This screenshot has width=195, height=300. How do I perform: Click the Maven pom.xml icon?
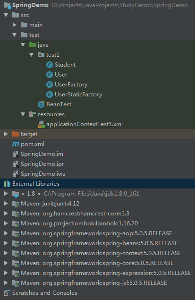coord(16,144)
